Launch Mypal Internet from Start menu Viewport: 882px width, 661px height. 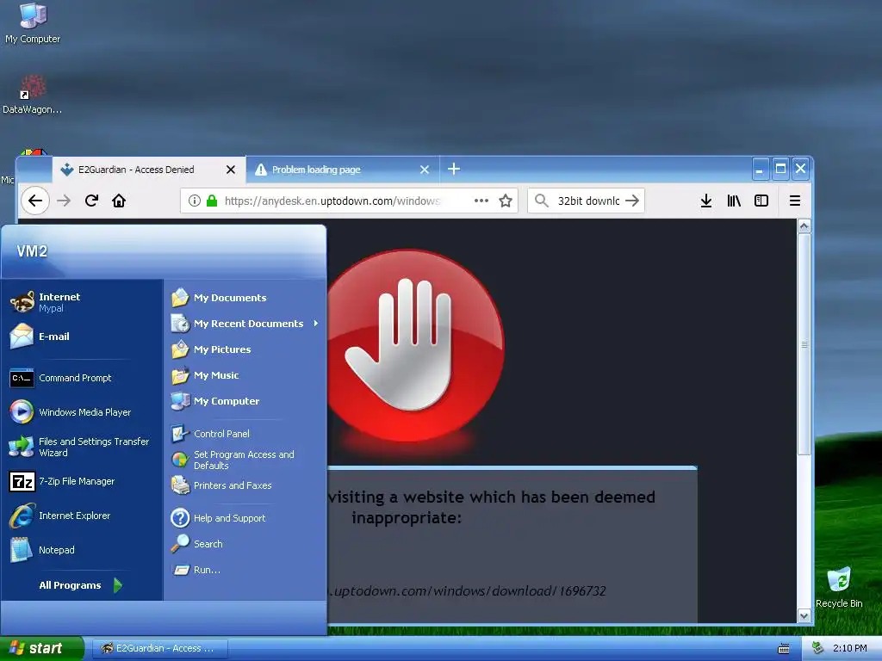(82, 302)
